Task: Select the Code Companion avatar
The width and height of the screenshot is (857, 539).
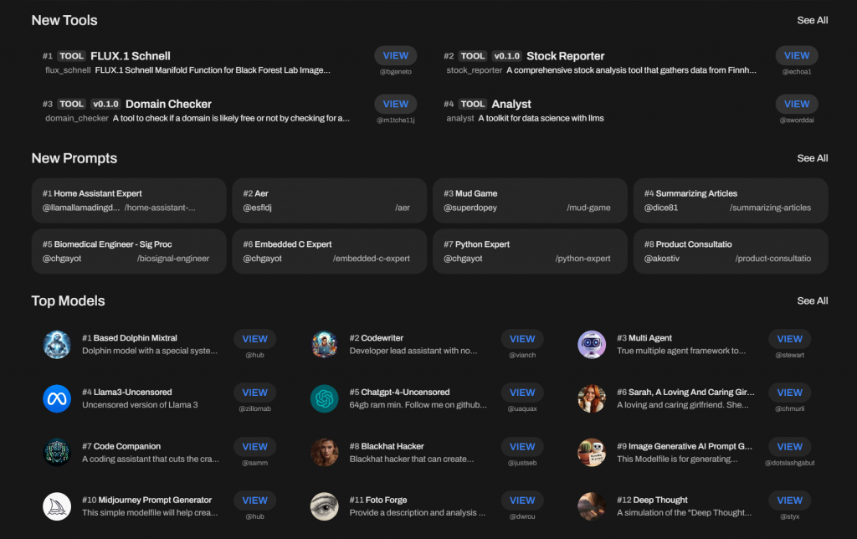Action: [57, 452]
